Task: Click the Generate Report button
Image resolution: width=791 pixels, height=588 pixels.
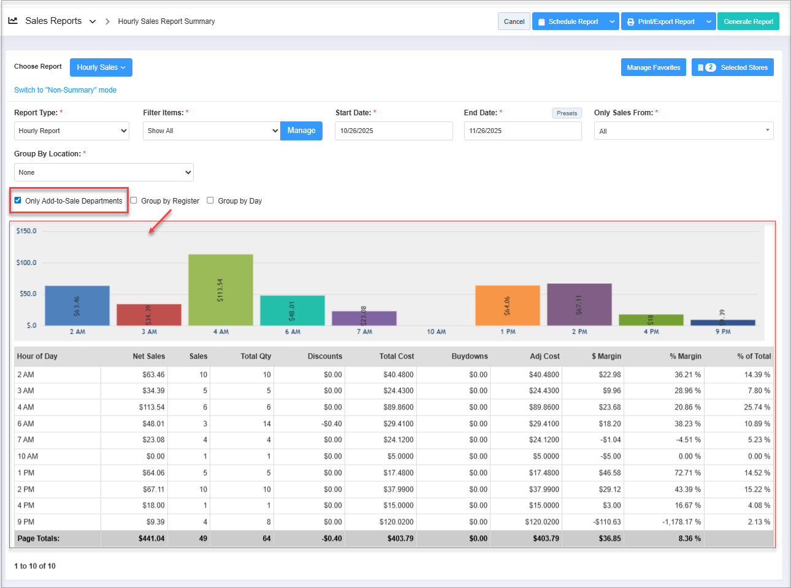Action: [x=748, y=21]
